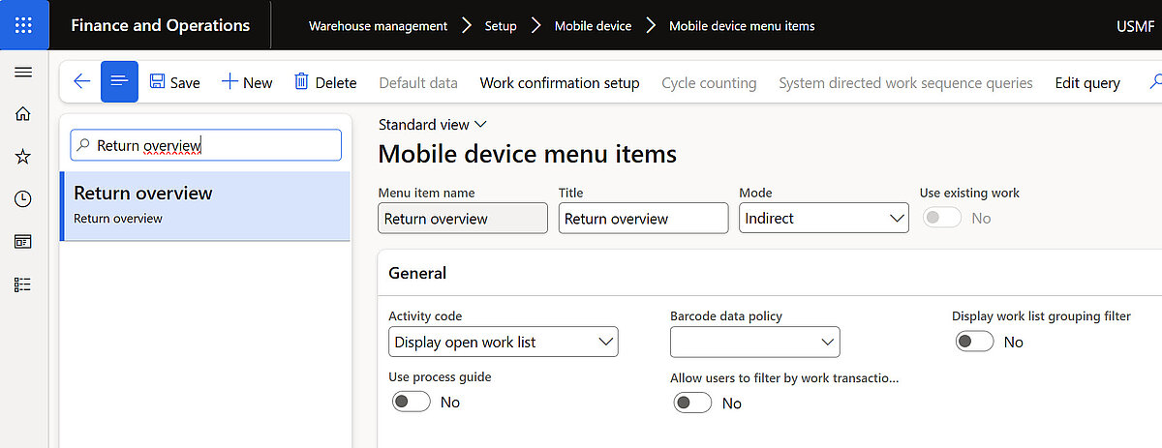Open Favorites star in the sidebar

coord(23,157)
